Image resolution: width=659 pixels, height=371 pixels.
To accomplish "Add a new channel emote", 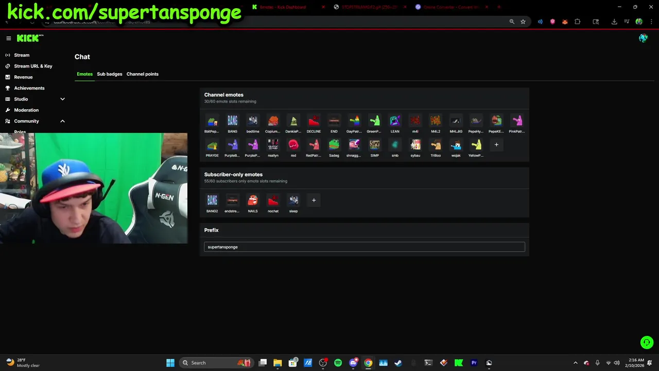I will 496,145.
